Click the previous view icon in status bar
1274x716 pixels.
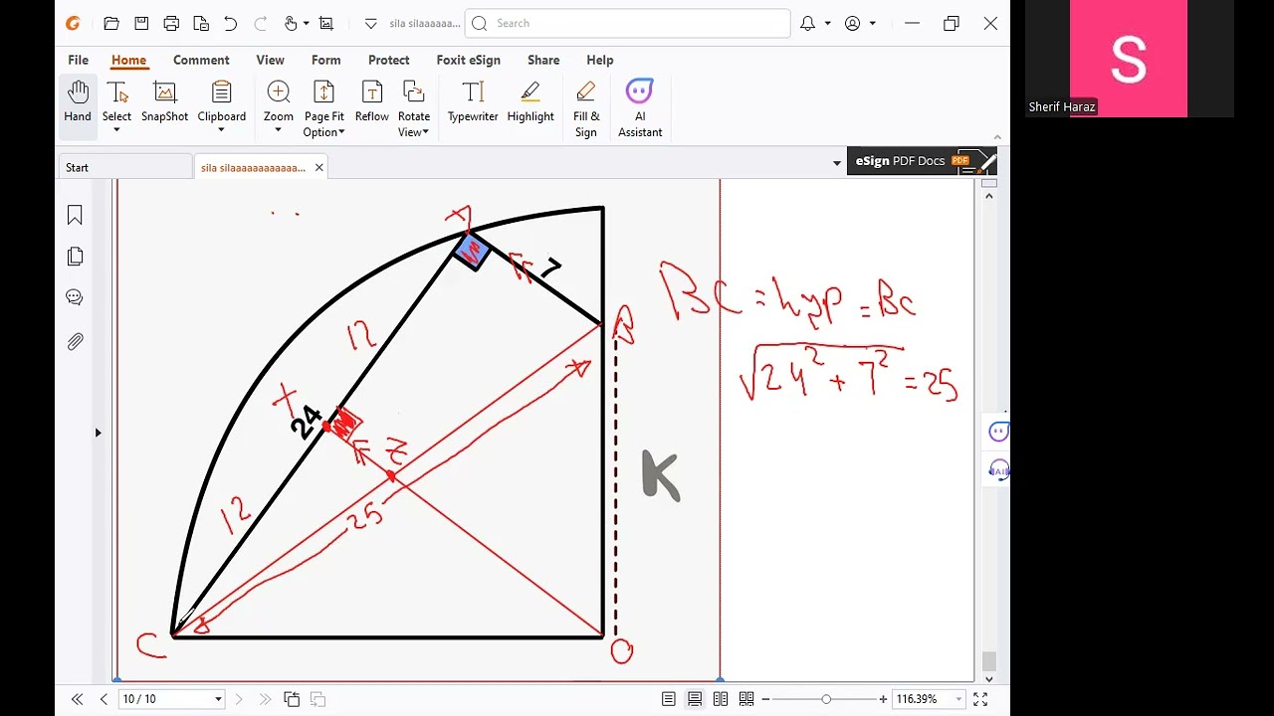point(292,699)
